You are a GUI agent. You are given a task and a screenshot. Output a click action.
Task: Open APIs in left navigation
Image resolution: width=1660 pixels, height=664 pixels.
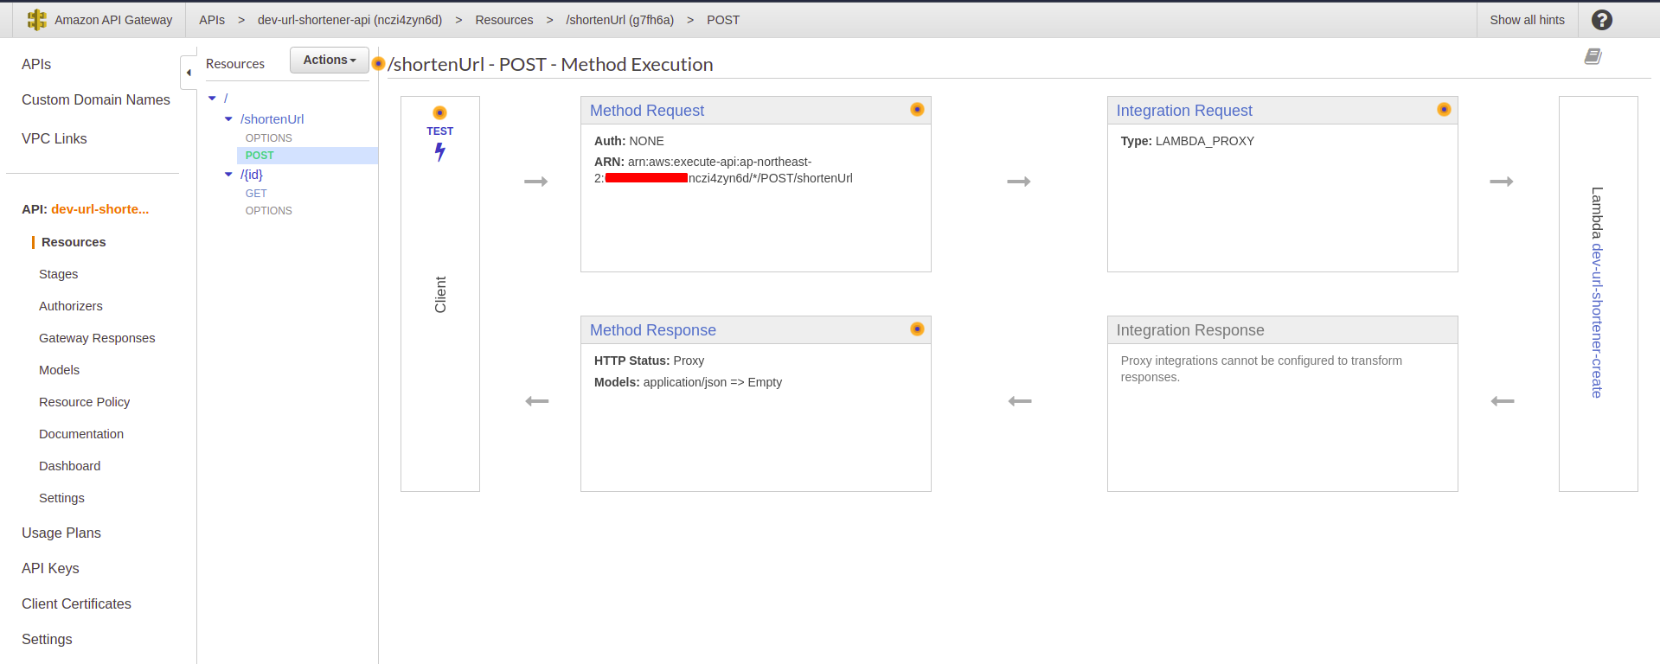click(x=36, y=65)
